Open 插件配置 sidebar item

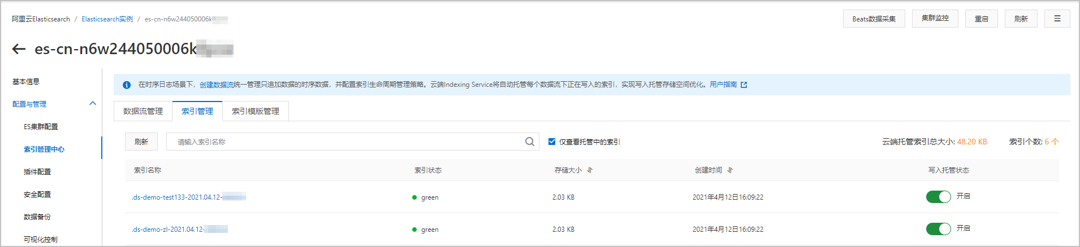coord(37,172)
